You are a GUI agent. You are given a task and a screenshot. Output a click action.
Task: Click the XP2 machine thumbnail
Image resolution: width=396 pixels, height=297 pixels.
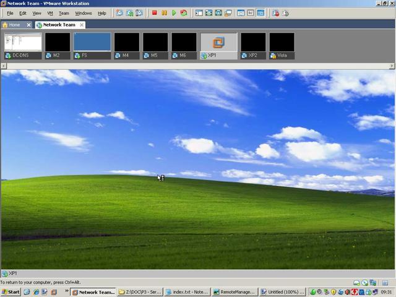coord(253,43)
